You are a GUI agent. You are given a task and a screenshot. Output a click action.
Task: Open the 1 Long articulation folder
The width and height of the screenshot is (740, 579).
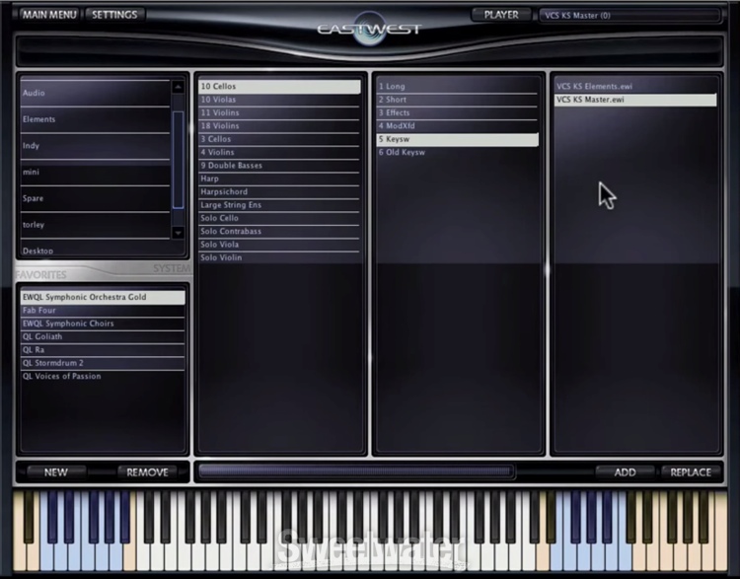coord(457,87)
